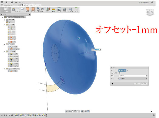Viewport: 159px width, 118px height.
Task: Open the application grid menu icon
Action: click(2, 2)
